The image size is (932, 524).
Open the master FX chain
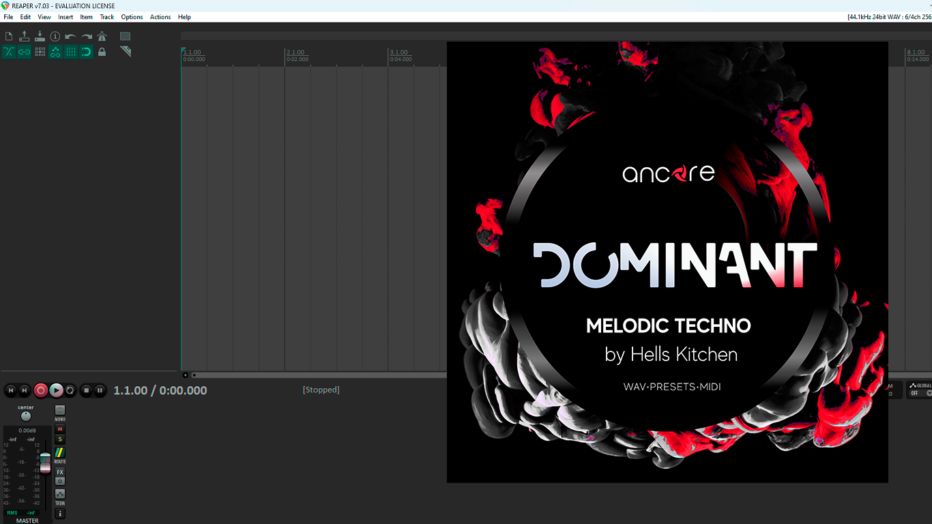click(60, 472)
